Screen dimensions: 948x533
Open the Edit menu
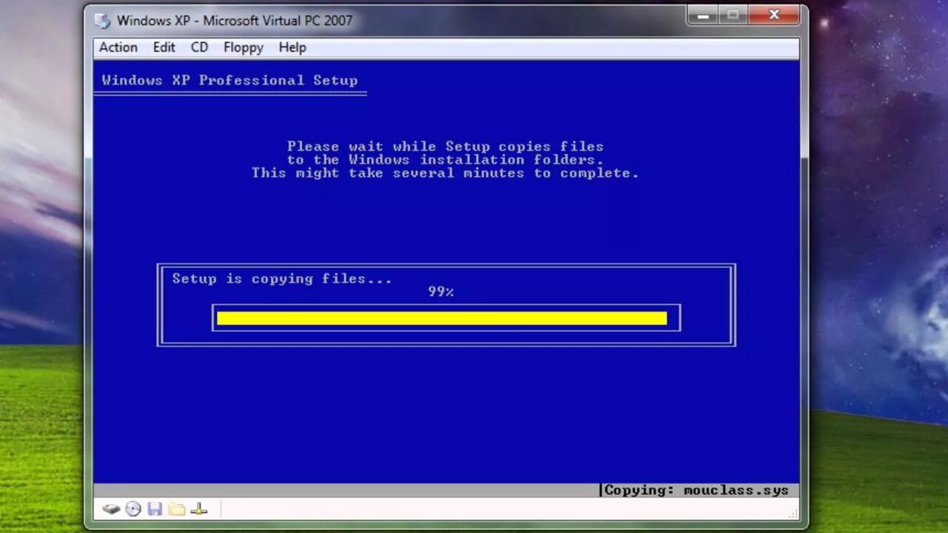tap(164, 47)
